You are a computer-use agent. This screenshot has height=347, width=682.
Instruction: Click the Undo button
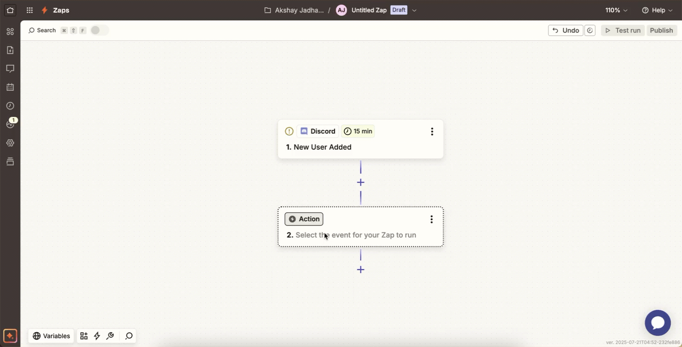pos(566,31)
